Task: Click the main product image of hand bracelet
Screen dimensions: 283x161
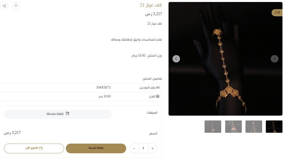Action: pyautogui.click(x=225, y=59)
